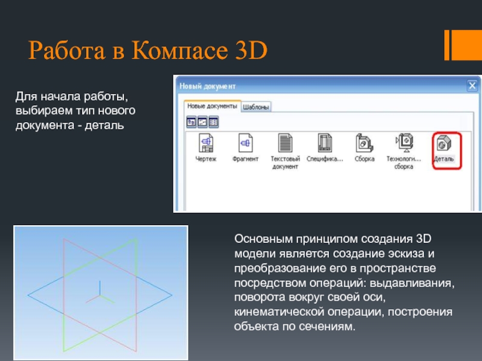Switch to large icons view button
The image size is (482, 361).
(x=191, y=122)
